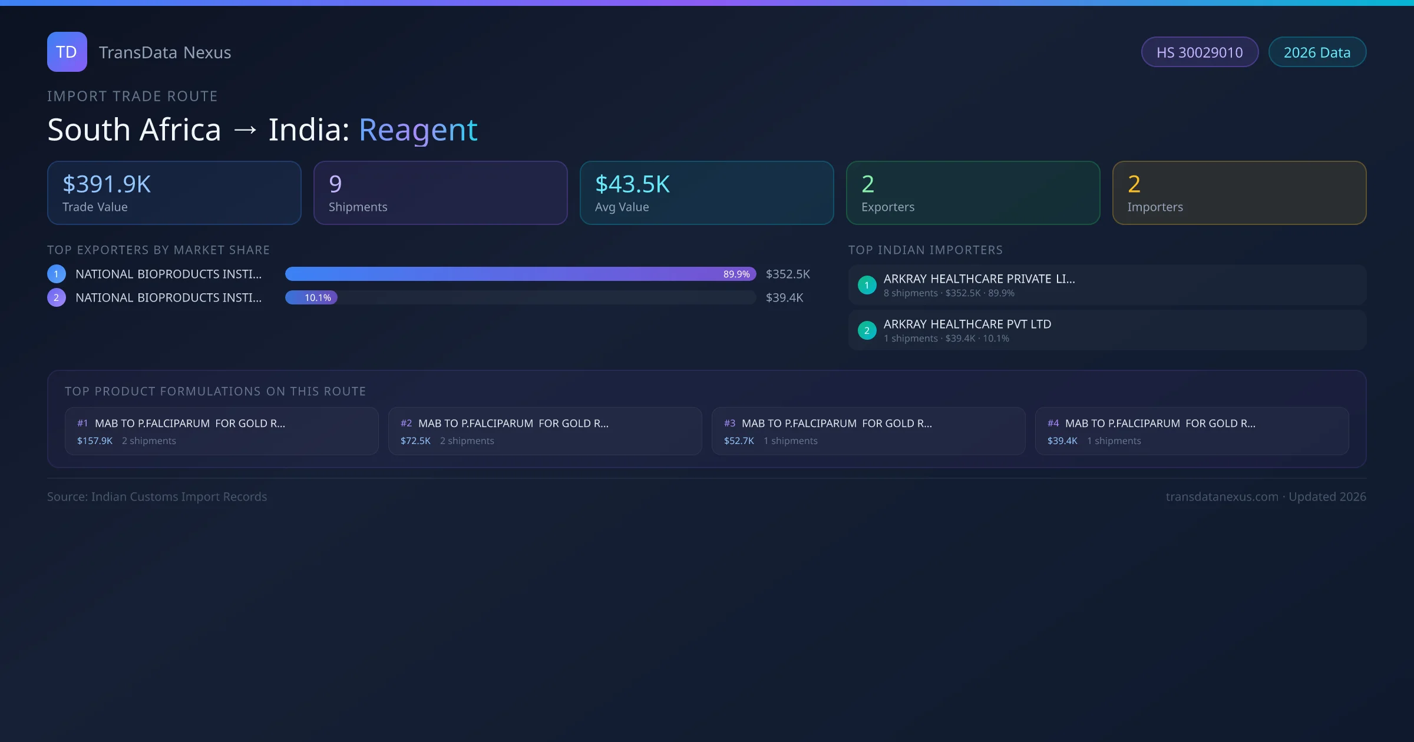Open Arkray Healthcare Private Li... importer row
This screenshot has width=1414, height=742.
pos(1106,285)
